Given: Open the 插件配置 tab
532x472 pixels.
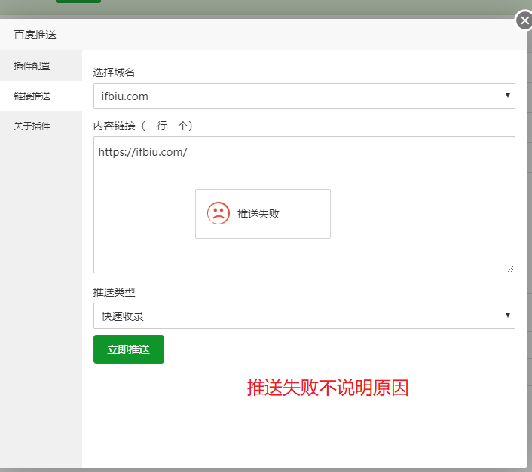Looking at the screenshot, I should 41,65.
